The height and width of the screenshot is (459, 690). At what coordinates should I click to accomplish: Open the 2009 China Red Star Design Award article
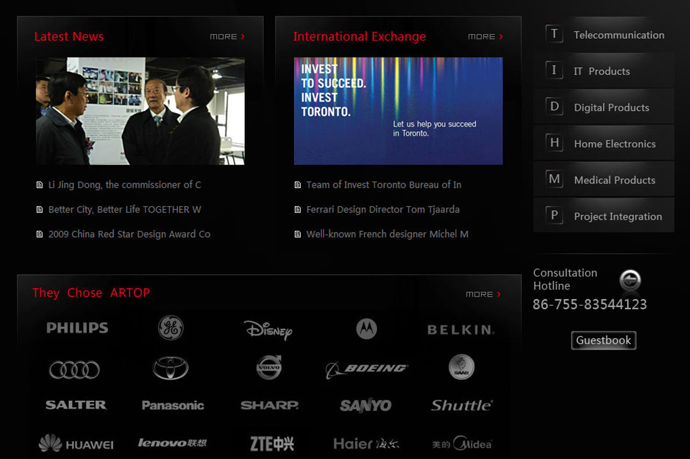(129, 234)
